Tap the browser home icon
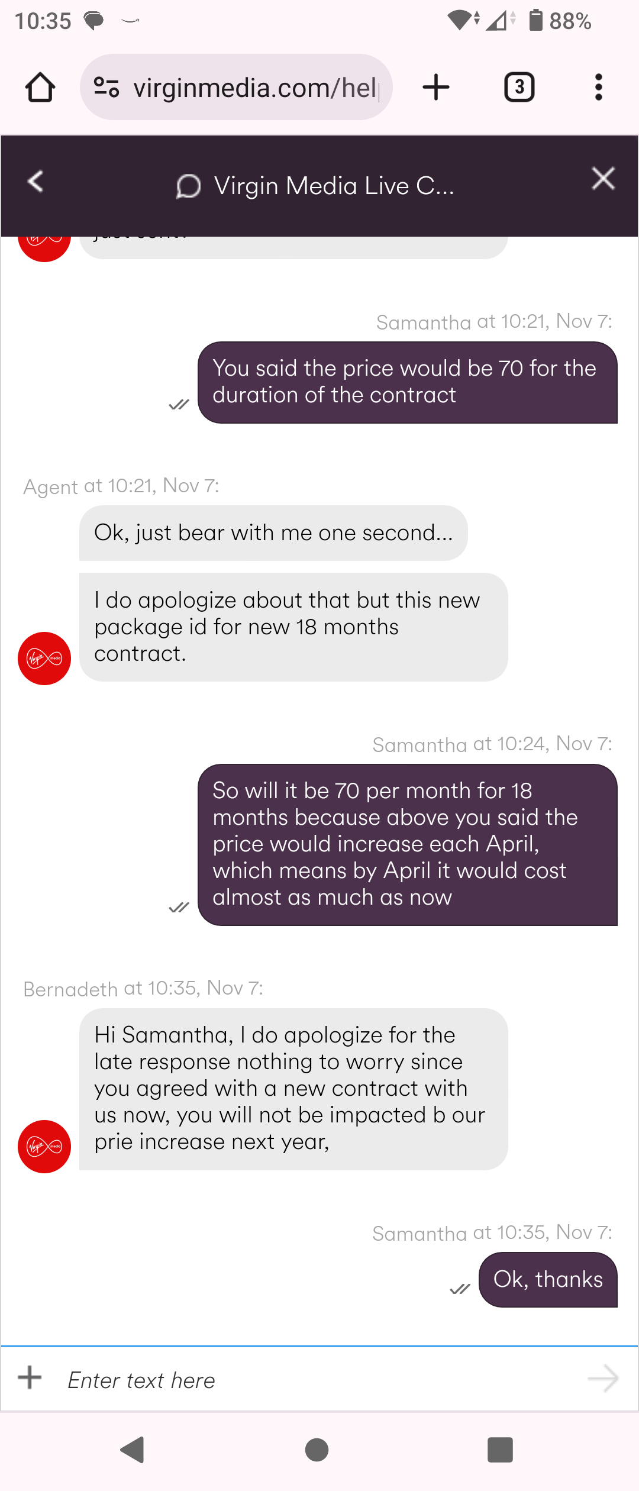The width and height of the screenshot is (639, 1491). click(40, 88)
